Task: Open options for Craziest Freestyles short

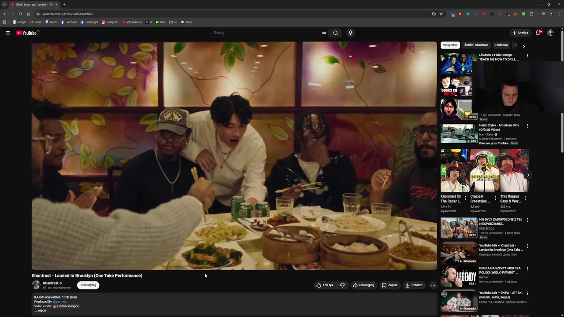Action: click(x=495, y=198)
